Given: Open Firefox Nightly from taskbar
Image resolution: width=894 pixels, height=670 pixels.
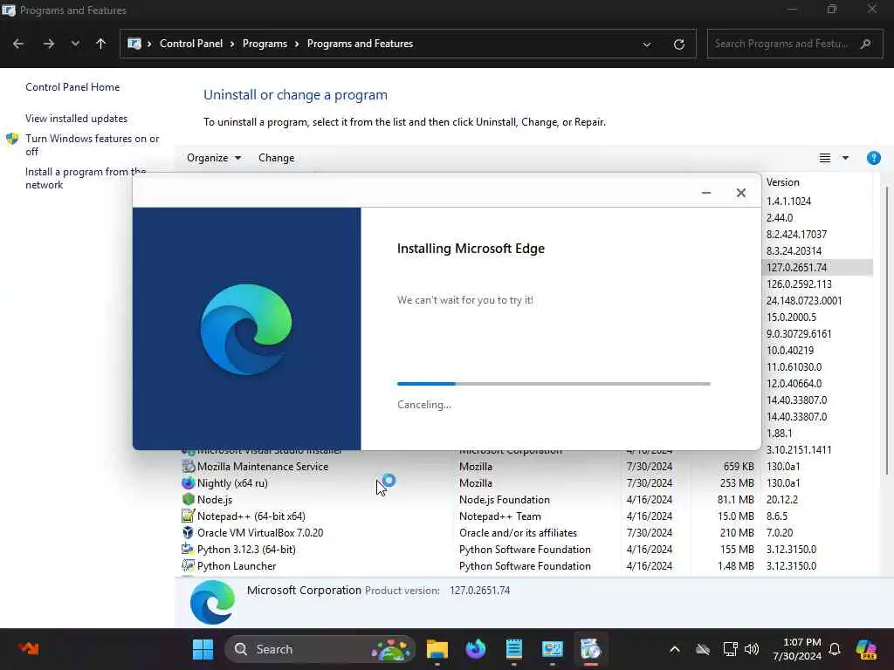Looking at the screenshot, I should 476,649.
